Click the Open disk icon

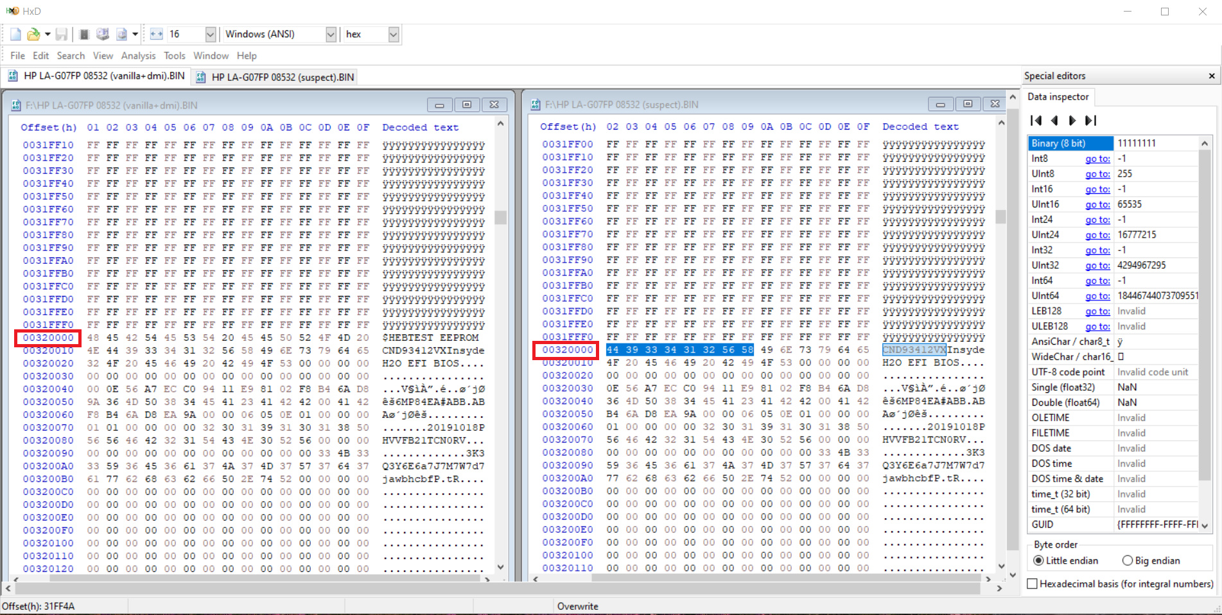[102, 35]
